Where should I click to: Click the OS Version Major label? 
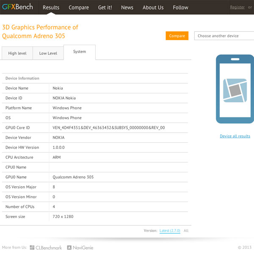click(21, 187)
